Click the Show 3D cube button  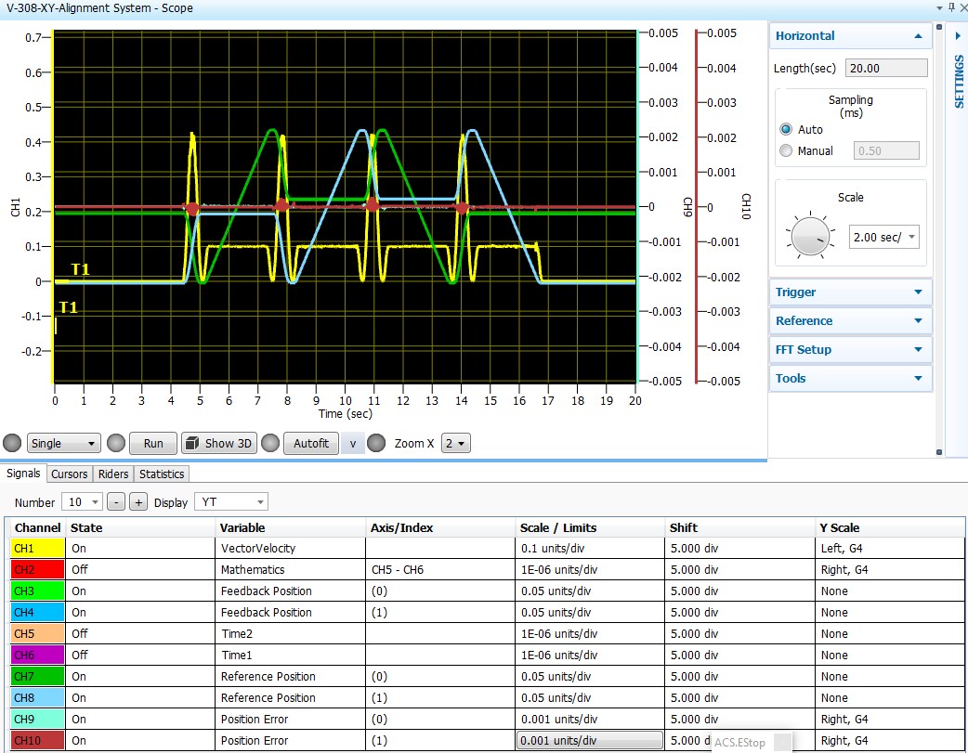[x=218, y=443]
